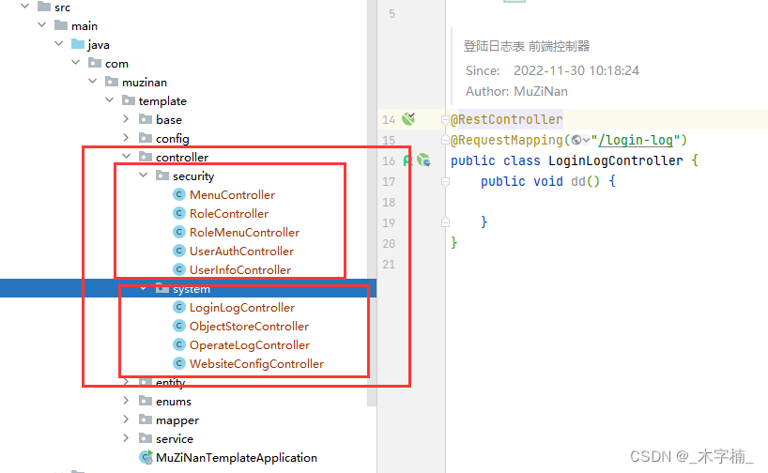The image size is (768, 473).
Task: Open RoleMenuController in the tree
Action: 244,232
